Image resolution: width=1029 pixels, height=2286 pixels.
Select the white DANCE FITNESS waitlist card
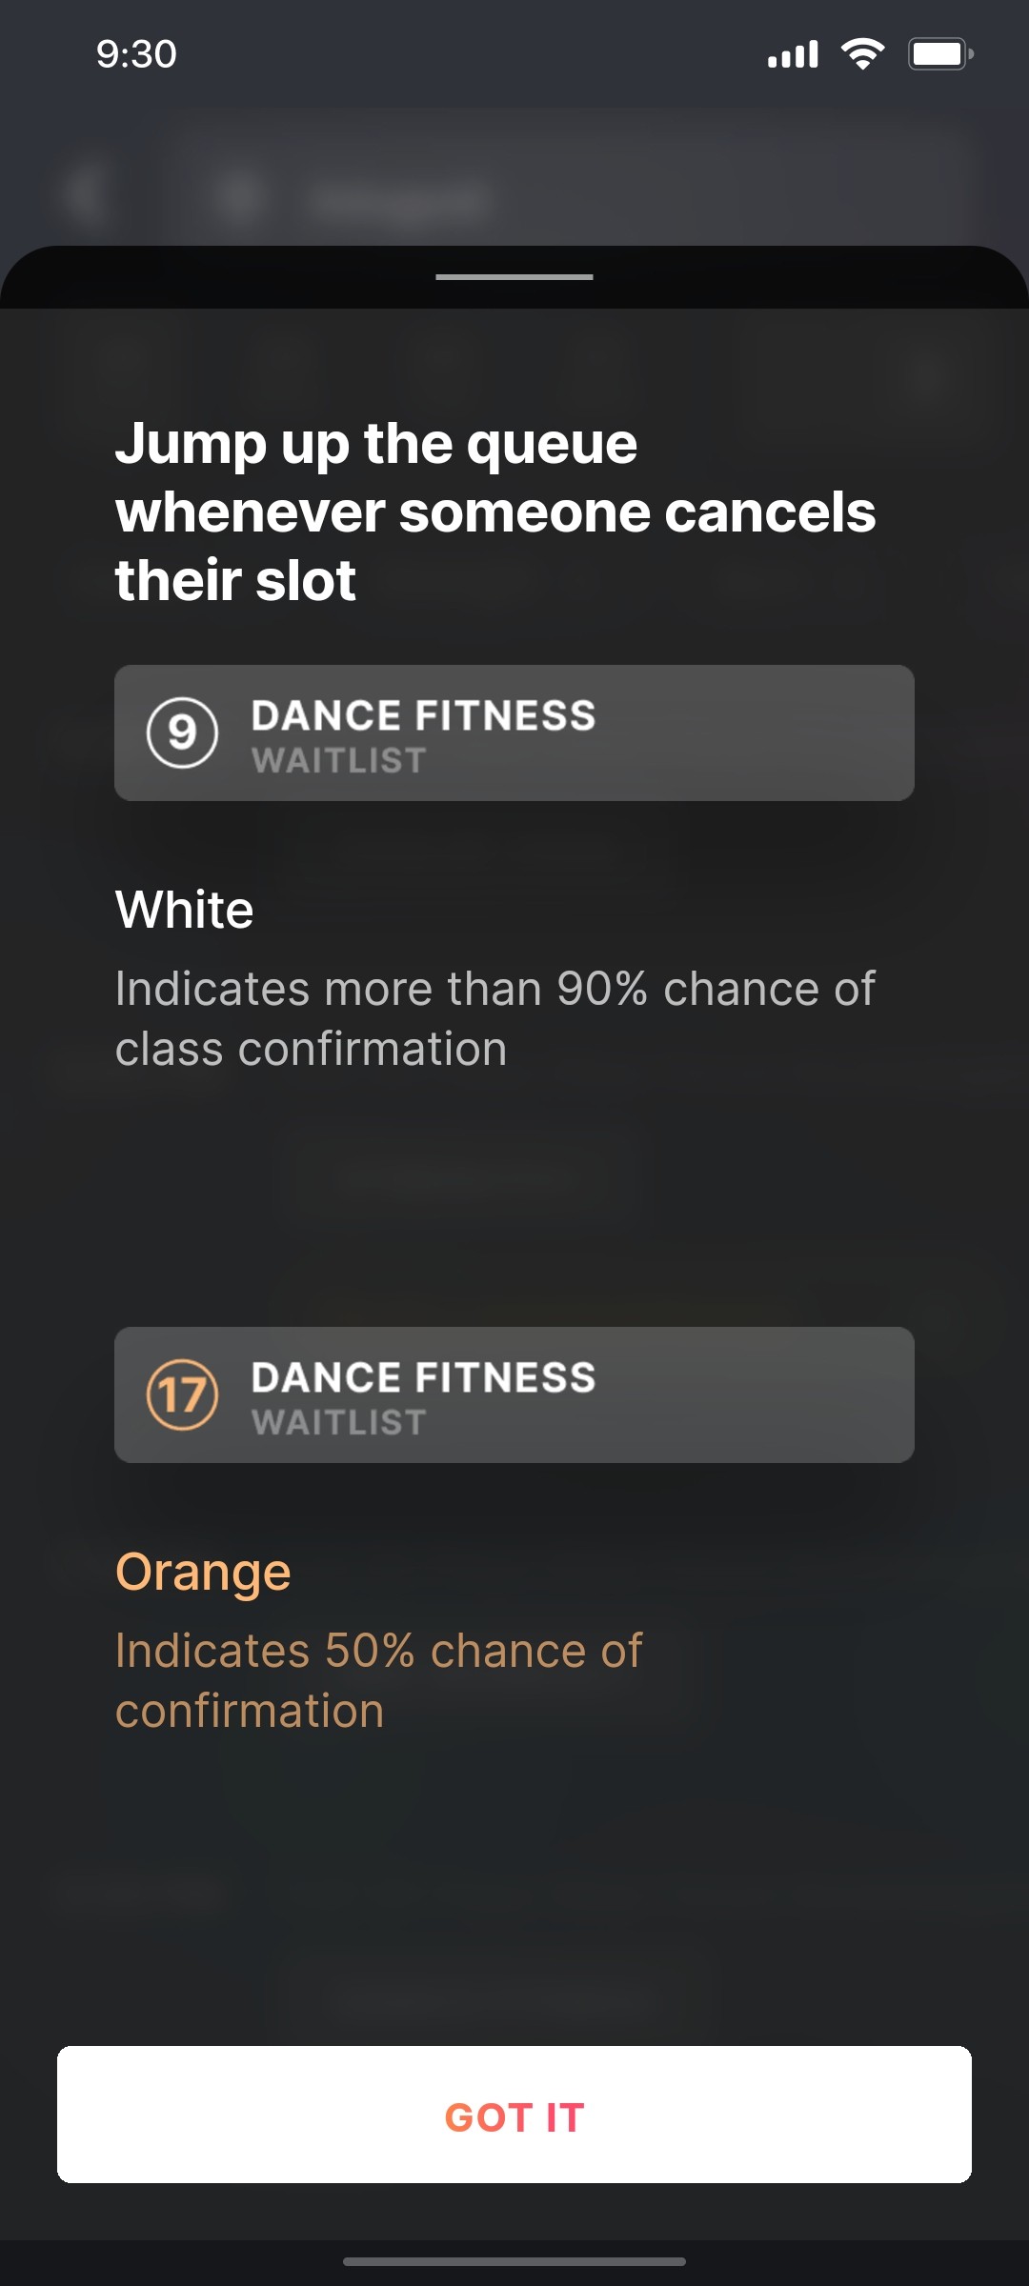click(x=514, y=732)
